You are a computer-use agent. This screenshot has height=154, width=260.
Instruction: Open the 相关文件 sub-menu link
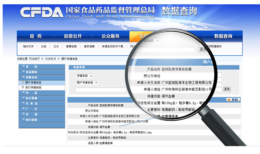[x=28, y=46]
